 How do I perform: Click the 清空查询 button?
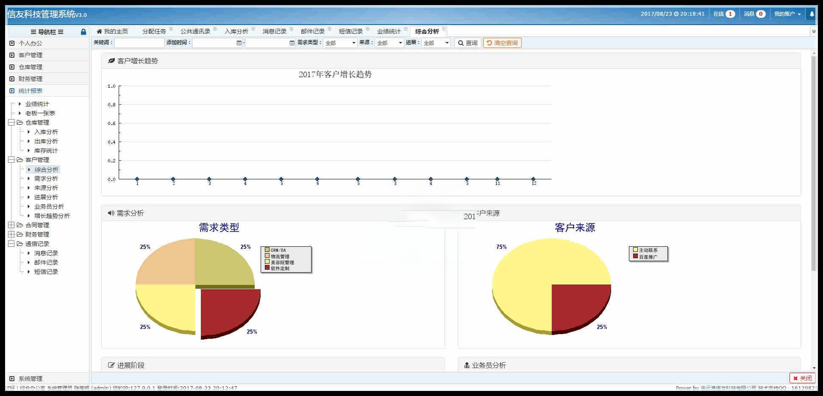tap(502, 43)
